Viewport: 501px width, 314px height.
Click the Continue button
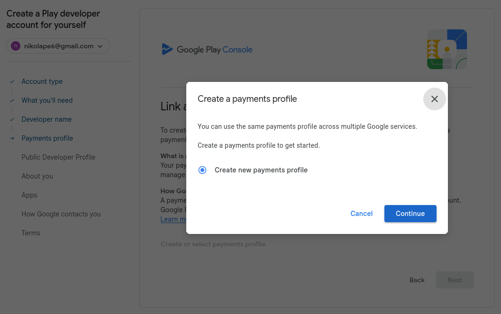[410, 214]
